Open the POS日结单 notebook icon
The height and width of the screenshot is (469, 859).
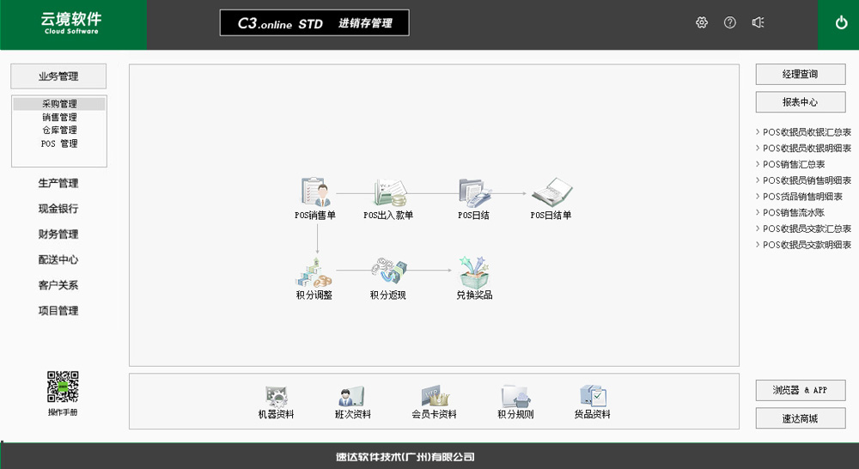(x=551, y=193)
